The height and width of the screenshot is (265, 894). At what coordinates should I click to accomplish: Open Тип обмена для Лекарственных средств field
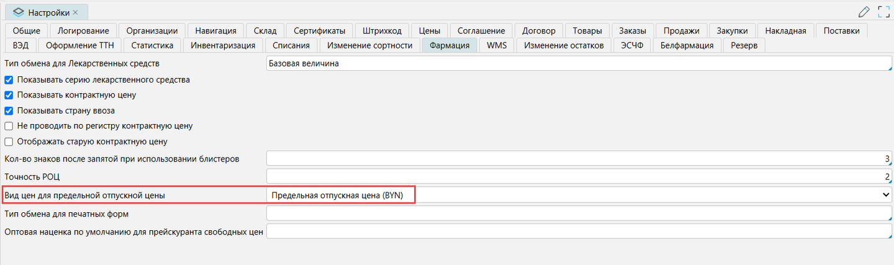coord(579,63)
